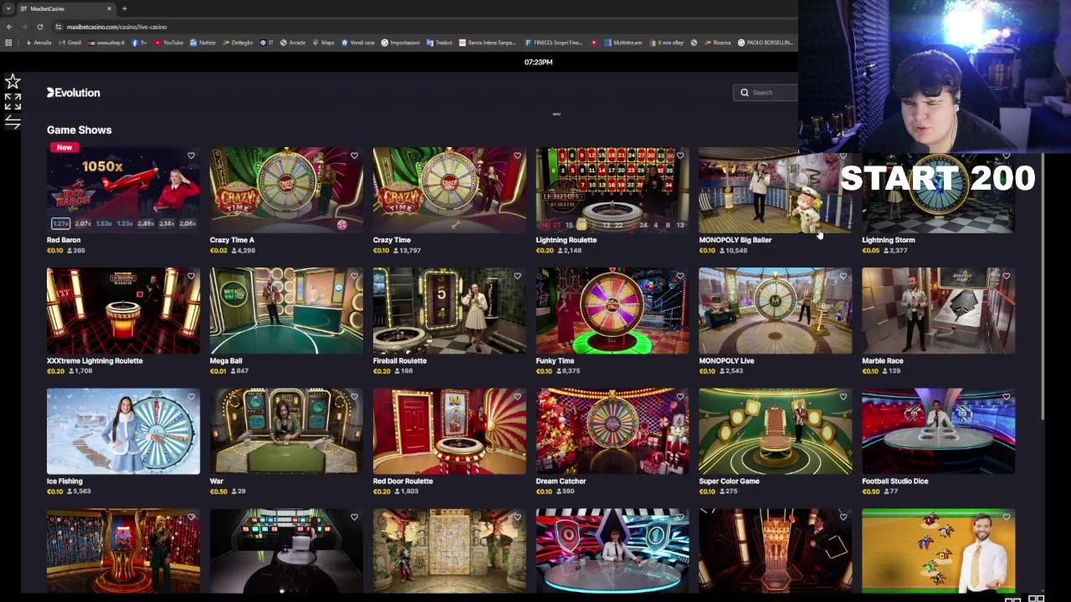
Task: Click the Evolution lobby Search field
Action: (767, 93)
